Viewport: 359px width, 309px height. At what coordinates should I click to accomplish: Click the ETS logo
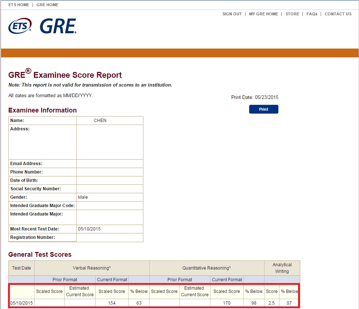tap(20, 26)
